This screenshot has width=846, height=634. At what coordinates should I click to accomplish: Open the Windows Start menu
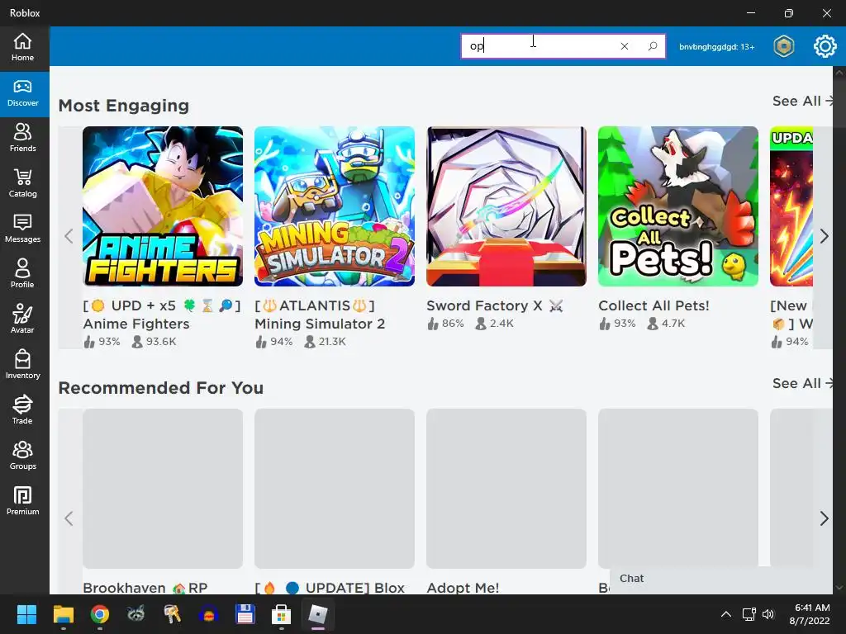26,614
